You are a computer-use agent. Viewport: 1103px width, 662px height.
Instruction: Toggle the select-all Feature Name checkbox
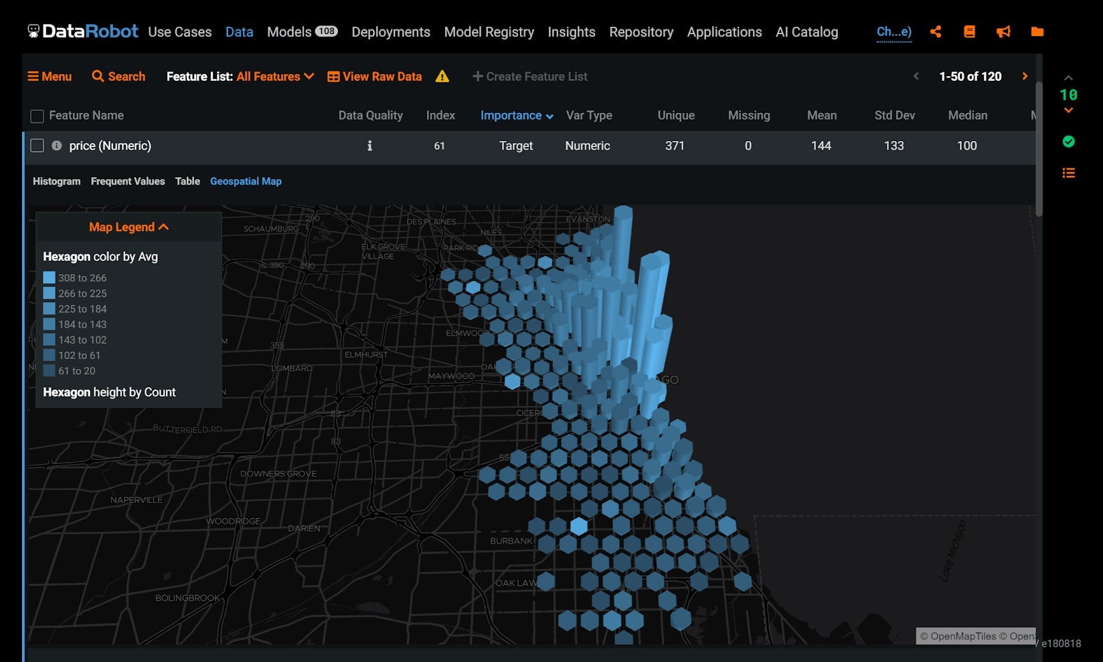coord(37,116)
